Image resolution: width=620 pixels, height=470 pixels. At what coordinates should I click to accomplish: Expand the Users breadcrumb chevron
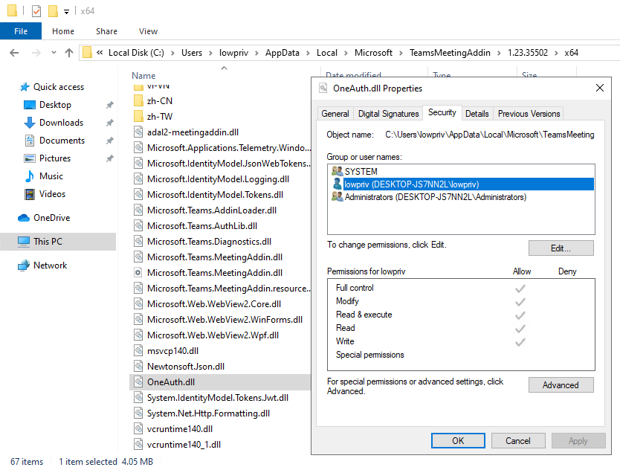(210, 53)
